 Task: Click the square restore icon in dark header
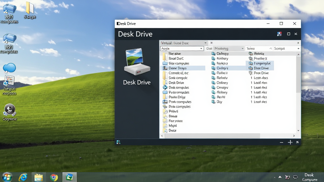[x=289, y=34]
